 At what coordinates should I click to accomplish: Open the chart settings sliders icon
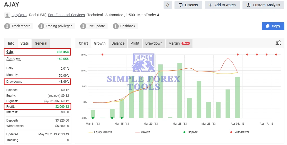(278, 43)
